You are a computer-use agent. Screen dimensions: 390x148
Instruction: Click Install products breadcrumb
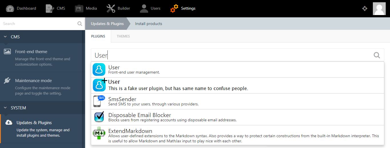(149, 24)
